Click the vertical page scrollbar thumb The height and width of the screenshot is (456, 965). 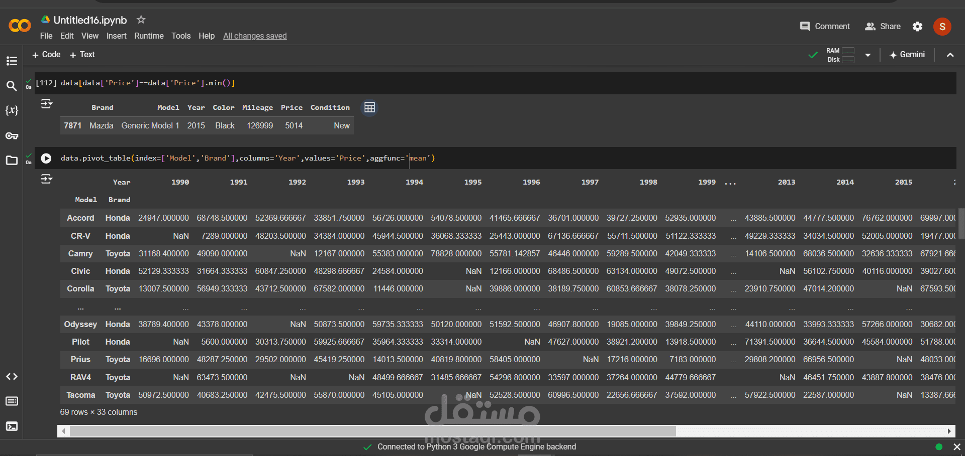coord(961,224)
